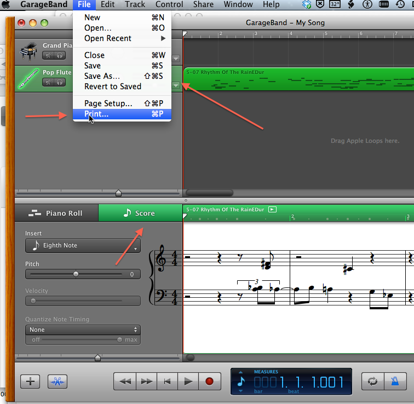Click the Dropbox menu bar icon
Image resolution: width=414 pixels, height=404 pixels.
tap(307, 4)
